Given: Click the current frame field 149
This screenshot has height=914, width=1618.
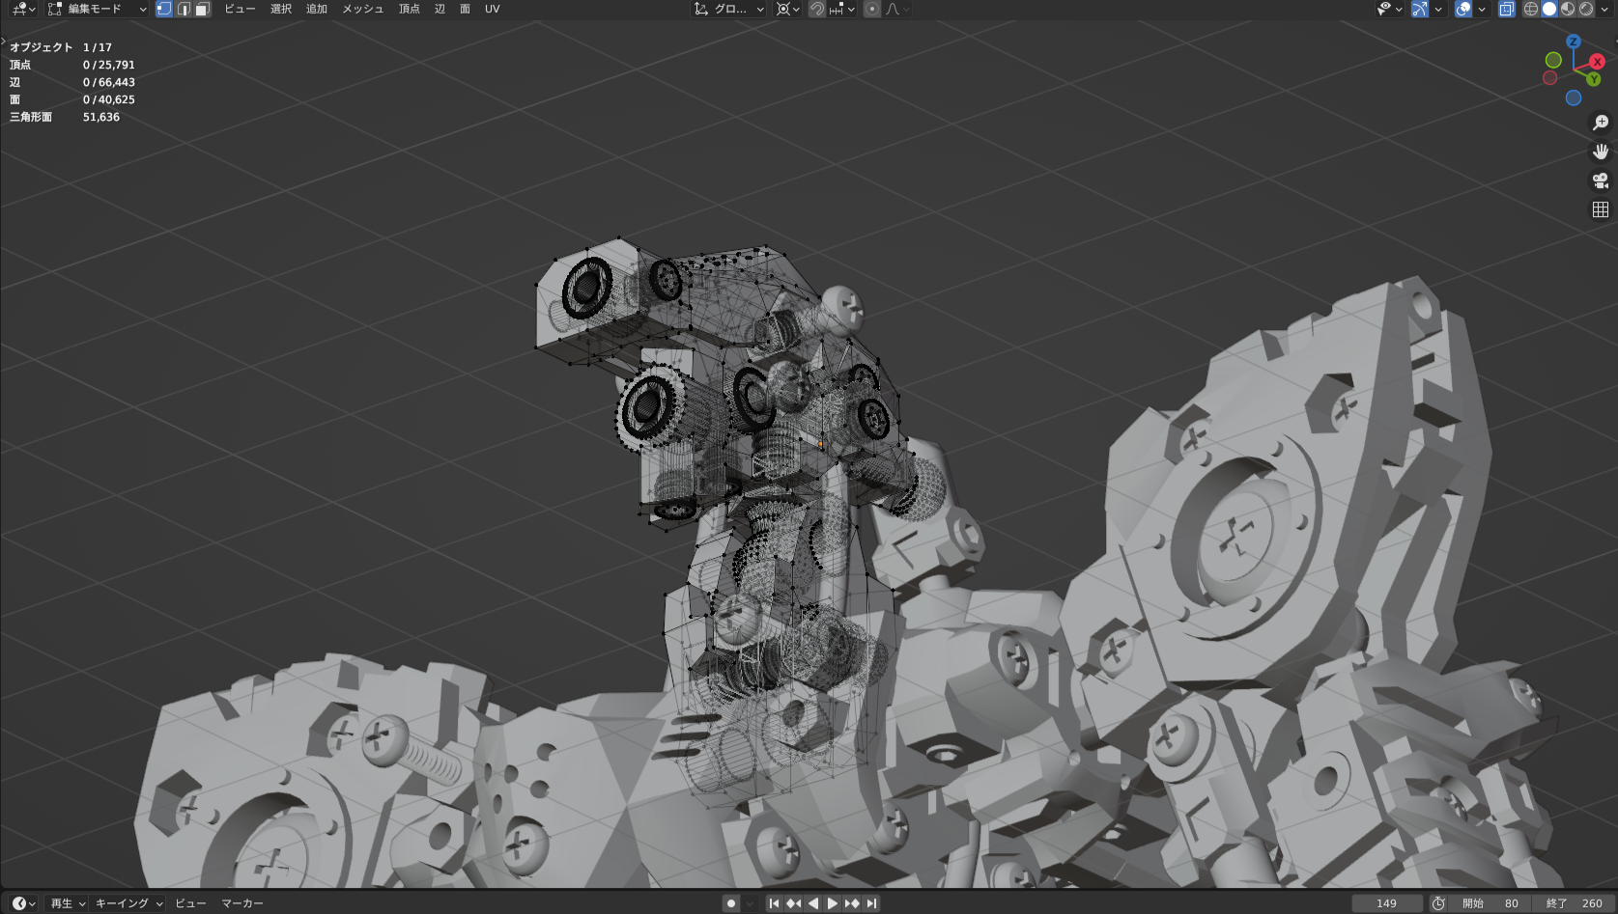Looking at the screenshot, I should tap(1386, 903).
